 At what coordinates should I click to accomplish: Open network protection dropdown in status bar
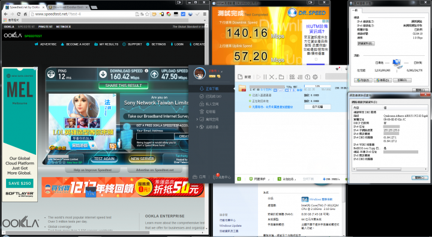coord(259,179)
